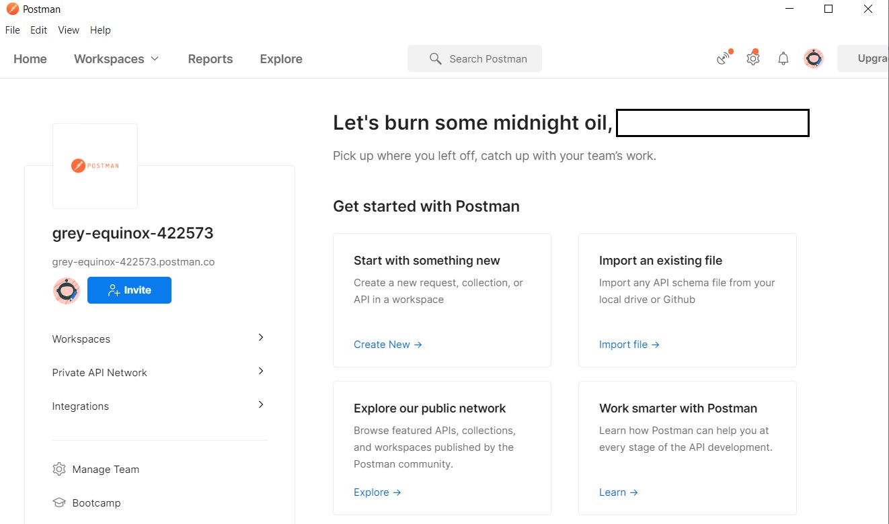Select the Explore our public network card title
Image resolution: width=889 pixels, height=524 pixels.
[x=430, y=408]
